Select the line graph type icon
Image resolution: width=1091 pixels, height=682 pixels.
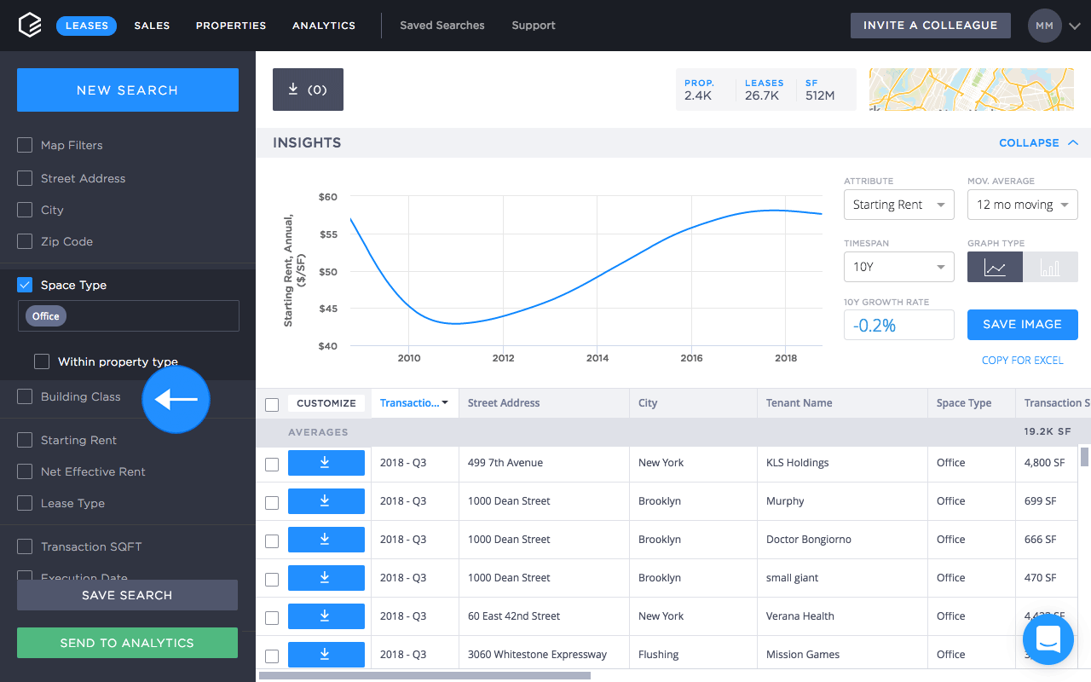point(995,267)
